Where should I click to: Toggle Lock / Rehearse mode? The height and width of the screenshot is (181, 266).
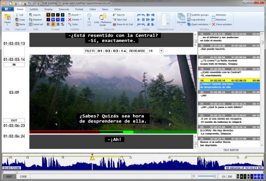(x=103, y=20)
